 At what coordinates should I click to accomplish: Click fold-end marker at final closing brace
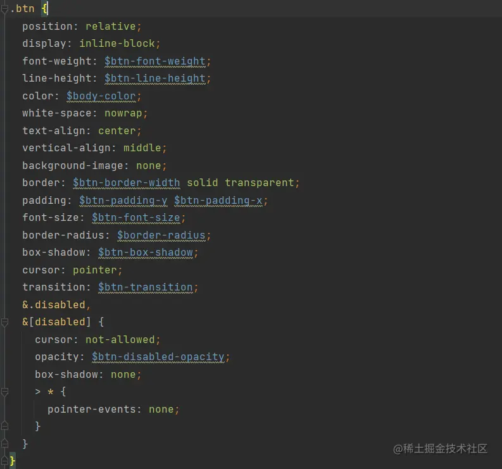(x=4, y=460)
